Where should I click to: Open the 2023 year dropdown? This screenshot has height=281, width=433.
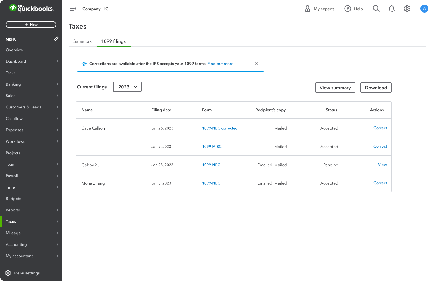tap(127, 87)
